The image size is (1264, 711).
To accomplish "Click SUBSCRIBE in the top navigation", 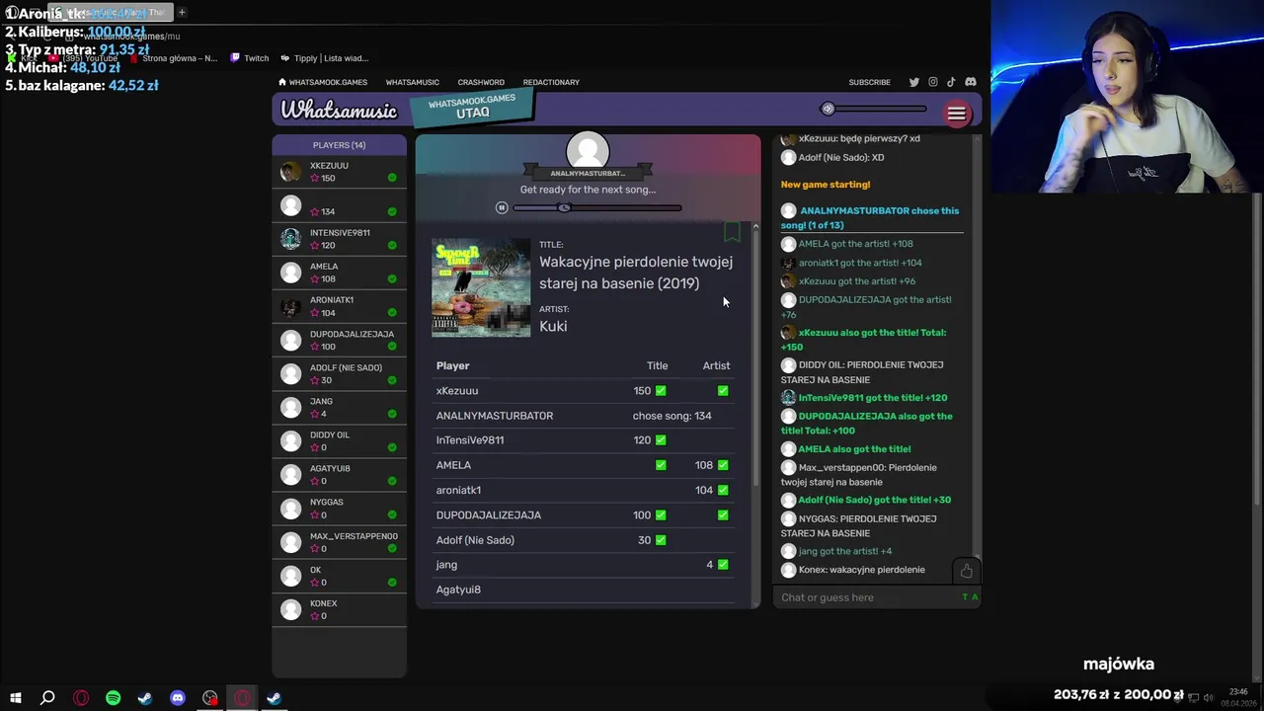I will click(x=869, y=82).
